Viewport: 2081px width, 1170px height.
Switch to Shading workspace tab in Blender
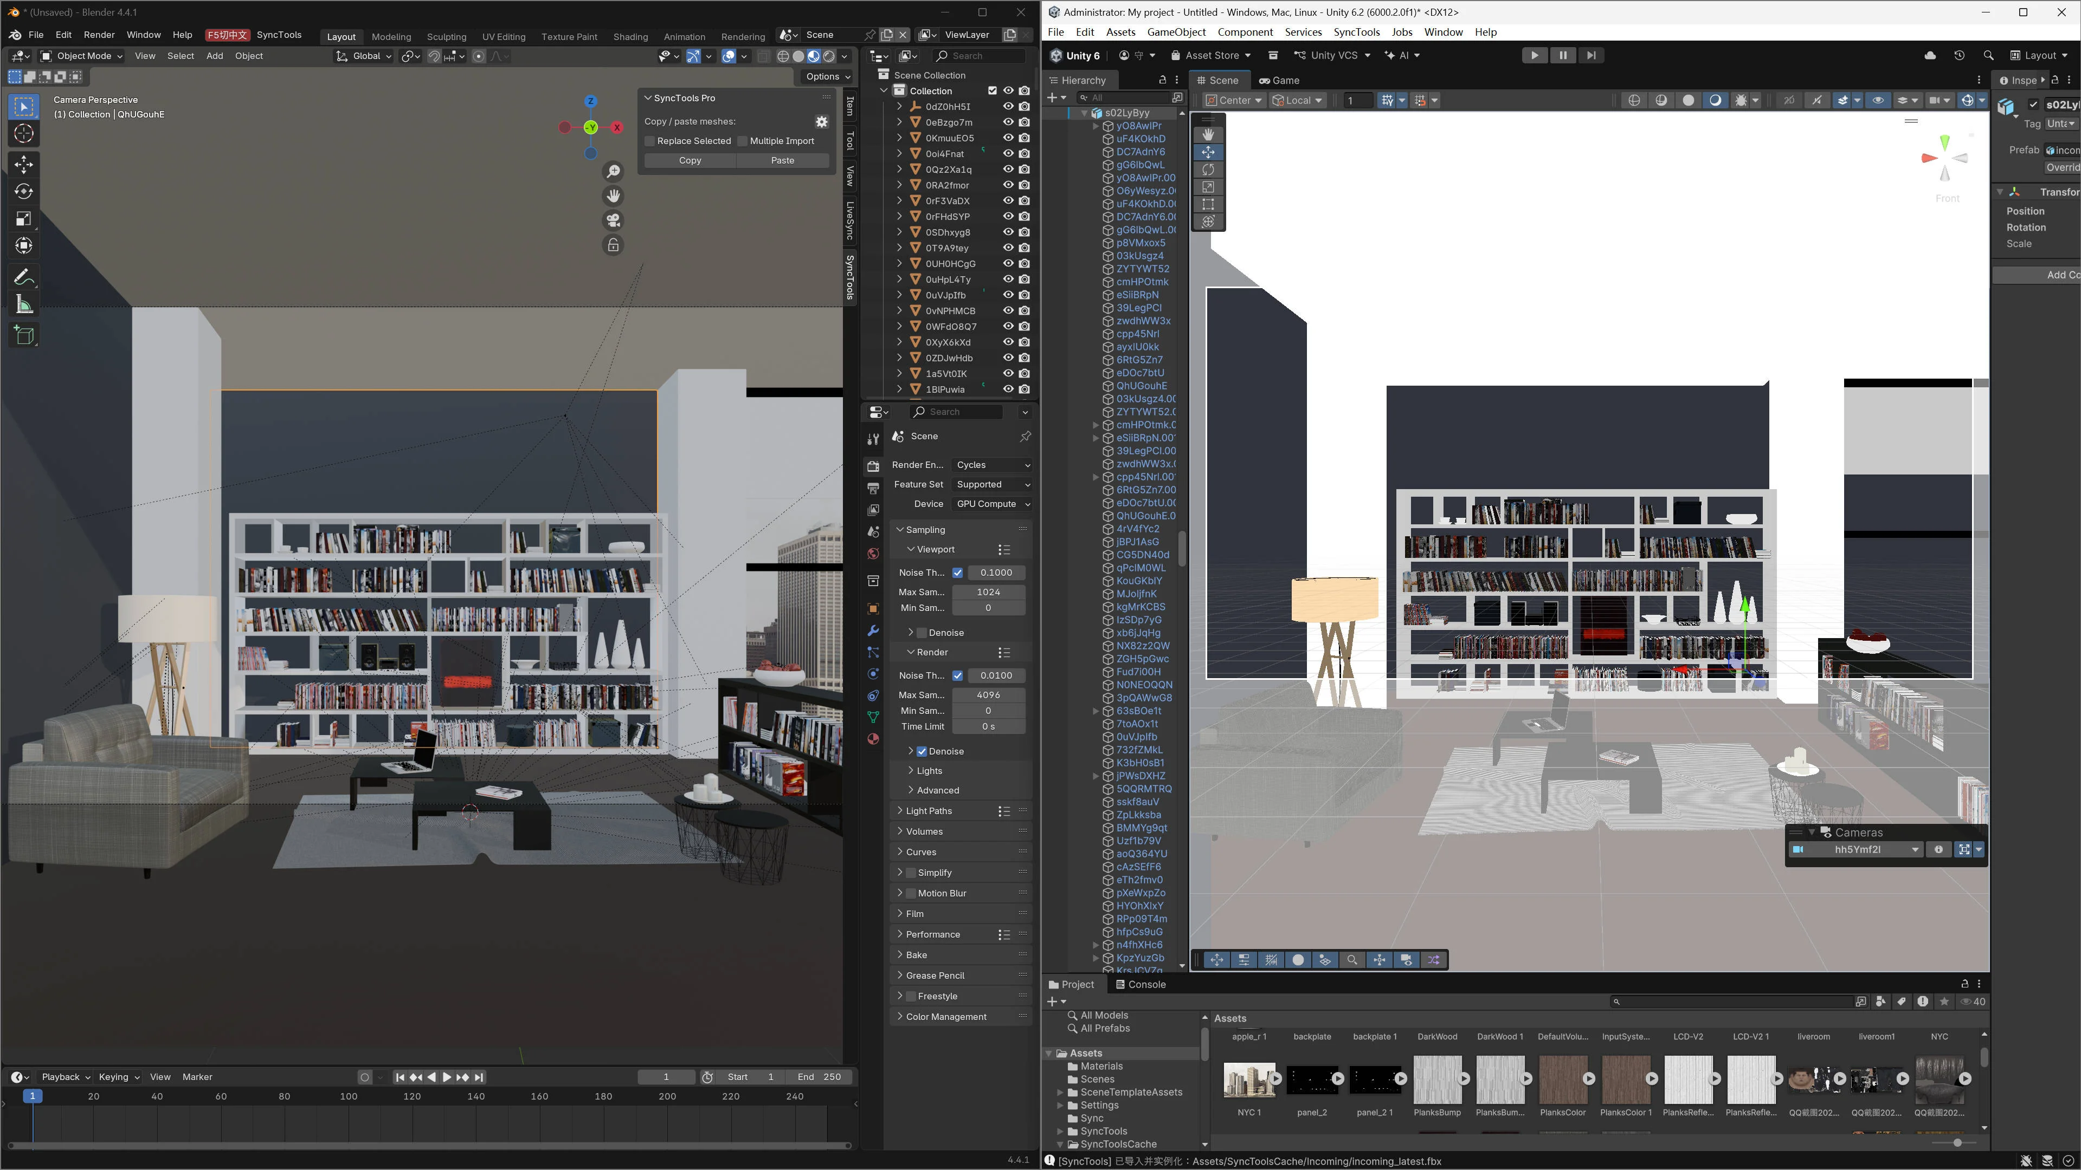coord(630,36)
